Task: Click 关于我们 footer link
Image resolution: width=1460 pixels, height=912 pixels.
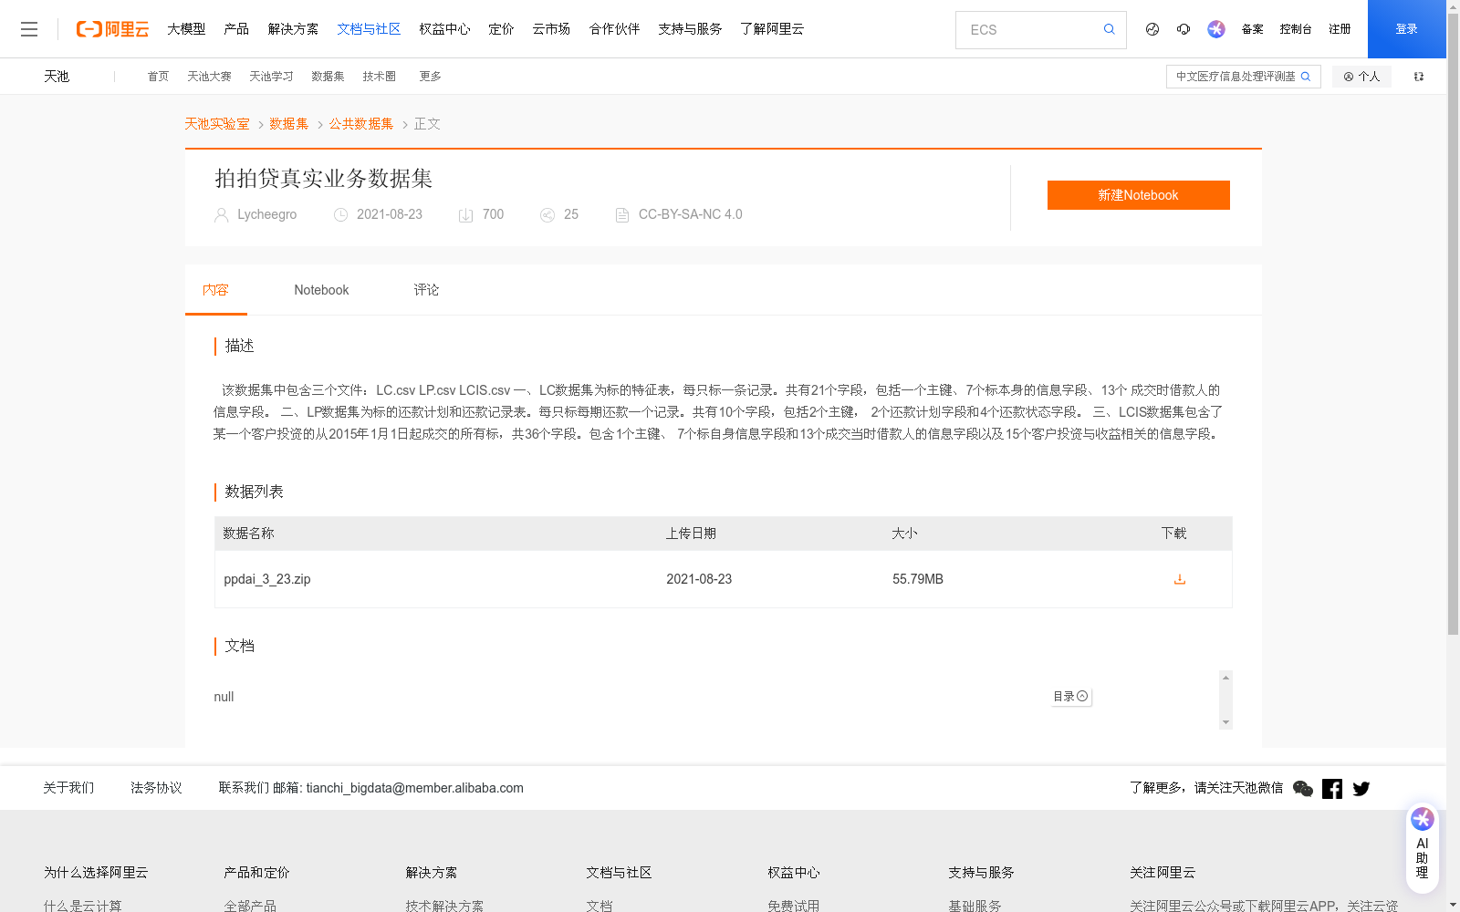Action: (68, 788)
